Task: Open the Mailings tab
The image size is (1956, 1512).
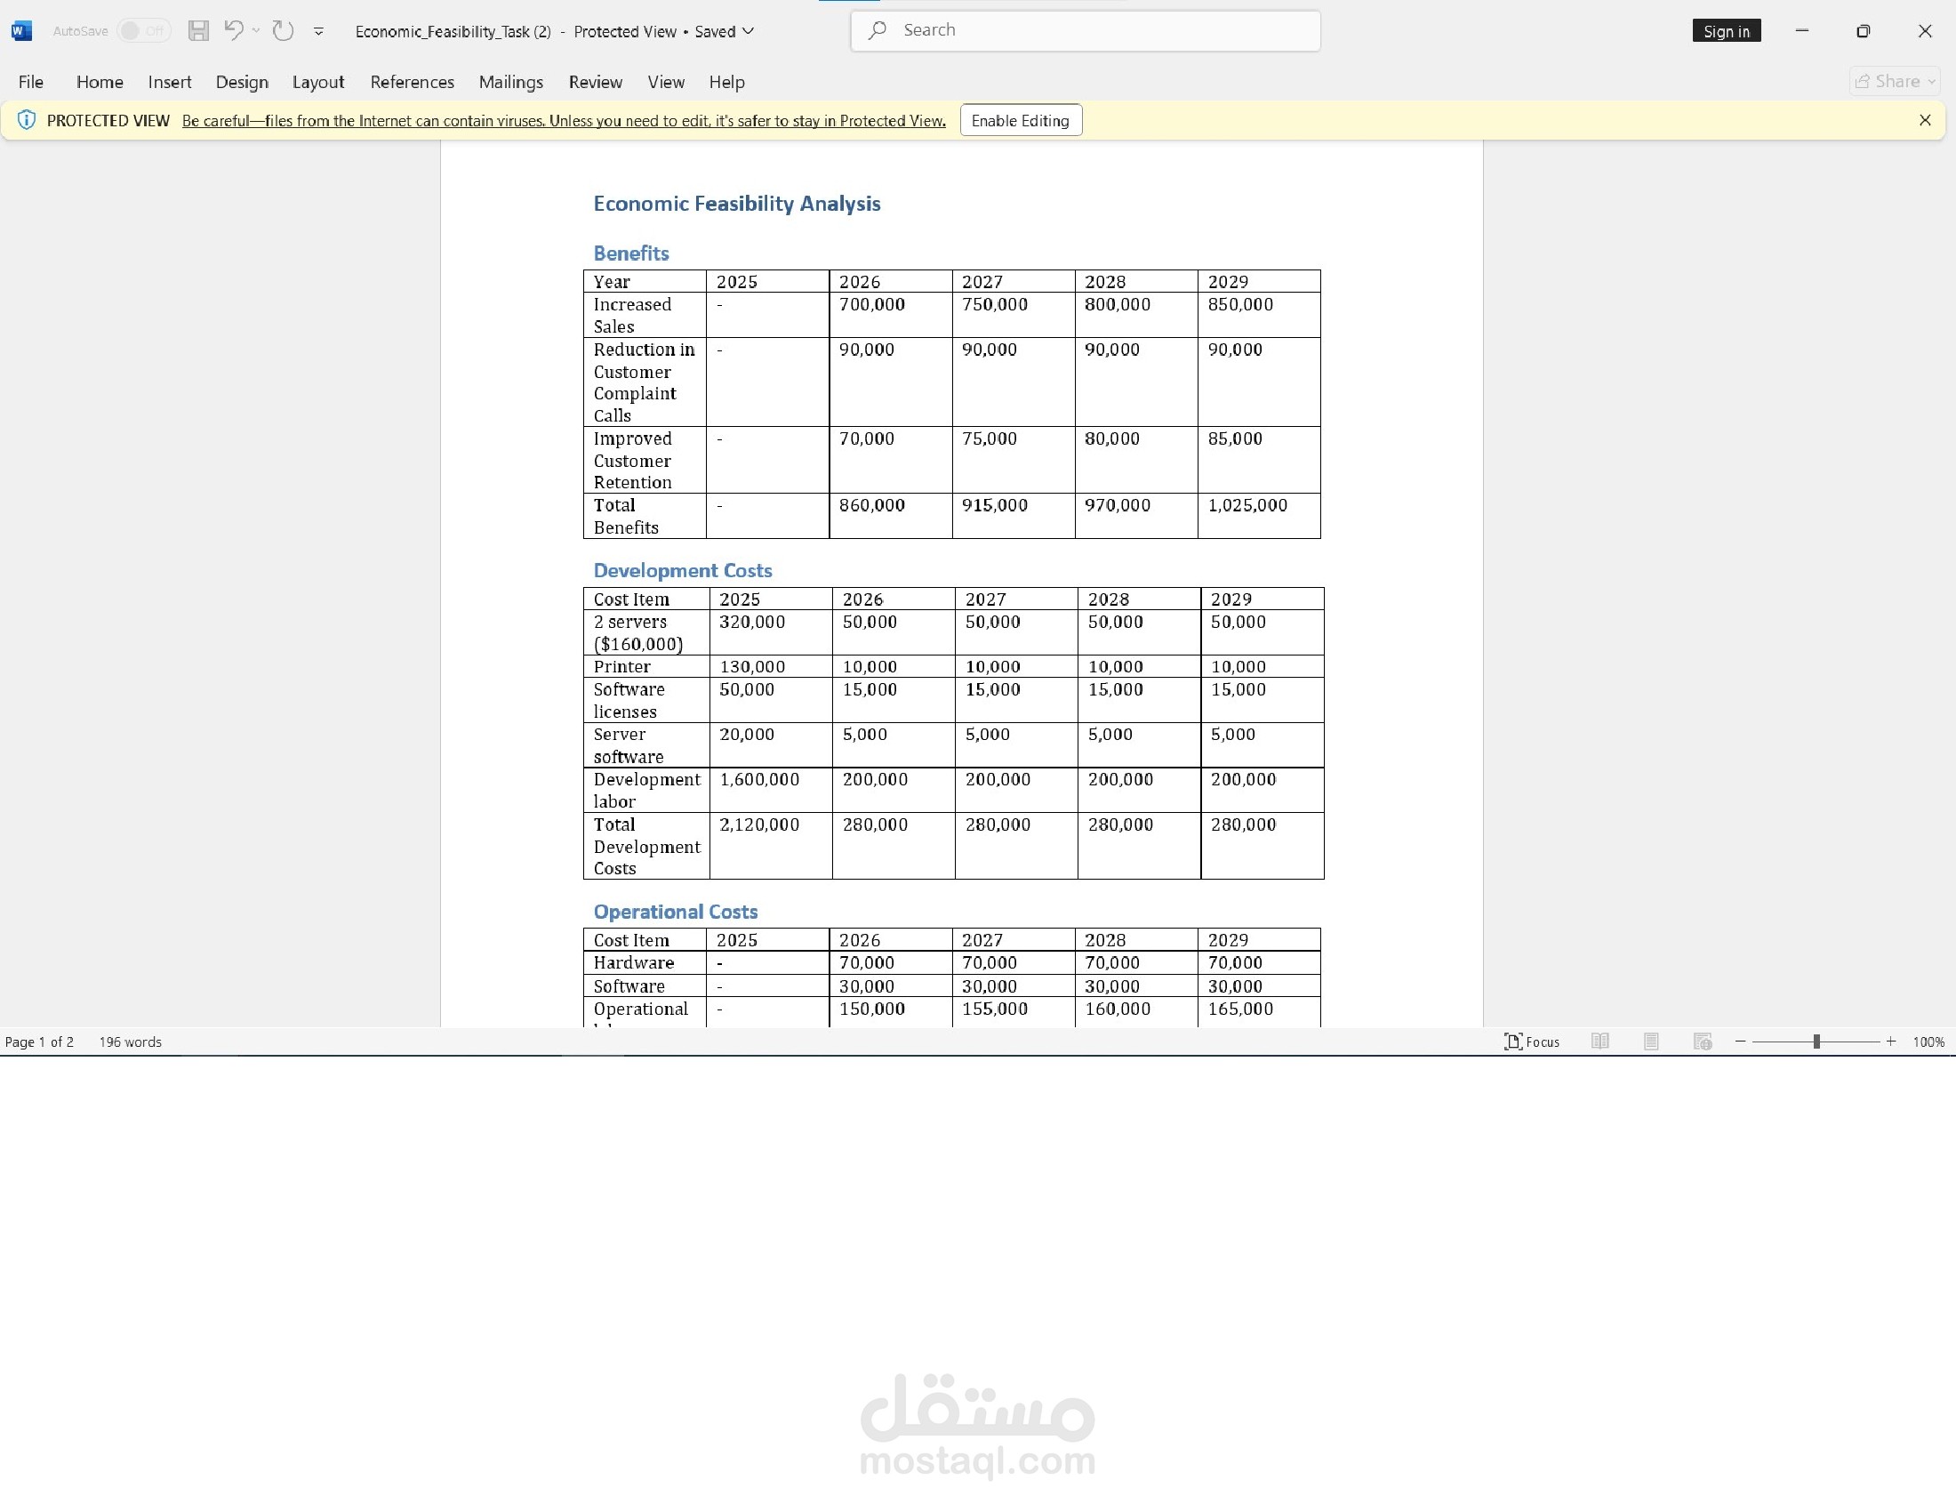Action: (510, 82)
